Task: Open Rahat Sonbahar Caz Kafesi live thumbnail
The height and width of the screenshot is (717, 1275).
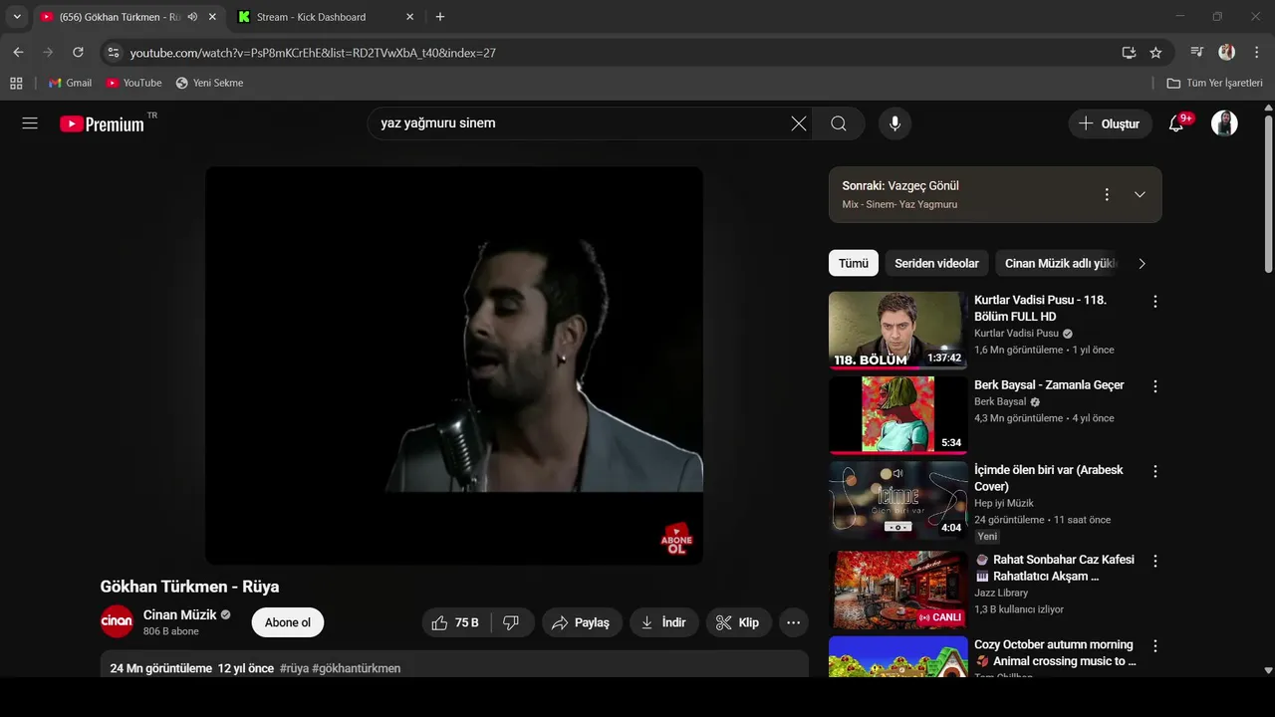Action: tap(897, 590)
